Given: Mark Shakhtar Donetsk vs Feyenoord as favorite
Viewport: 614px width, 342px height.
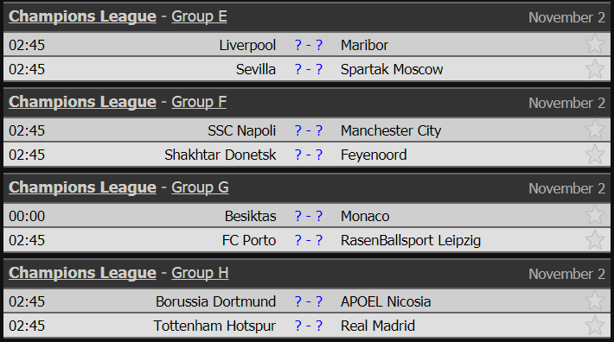Looking at the screenshot, I should point(594,154).
